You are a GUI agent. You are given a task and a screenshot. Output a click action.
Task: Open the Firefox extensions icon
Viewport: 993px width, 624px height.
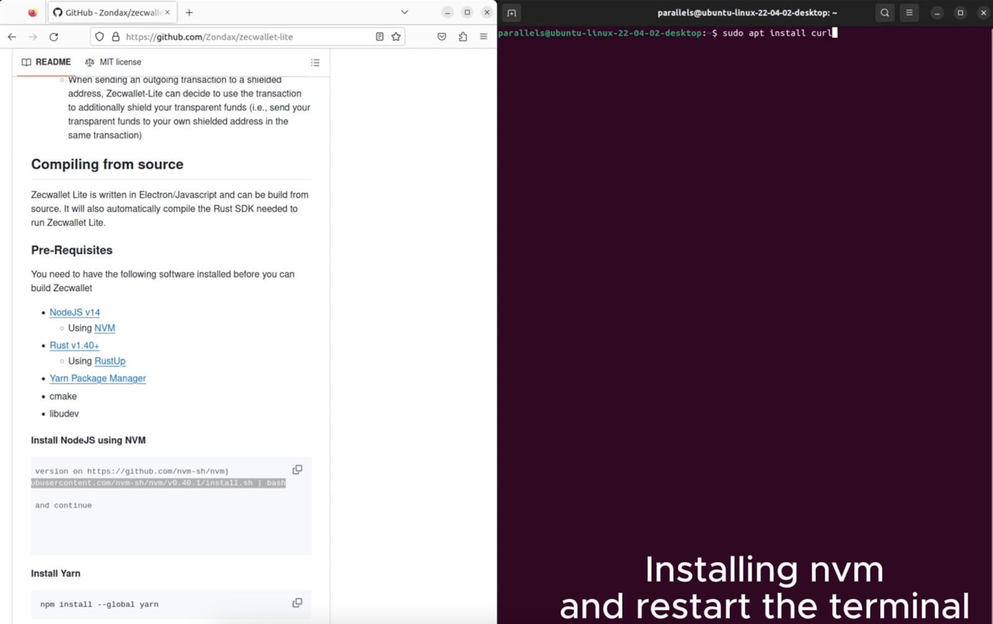click(x=463, y=37)
